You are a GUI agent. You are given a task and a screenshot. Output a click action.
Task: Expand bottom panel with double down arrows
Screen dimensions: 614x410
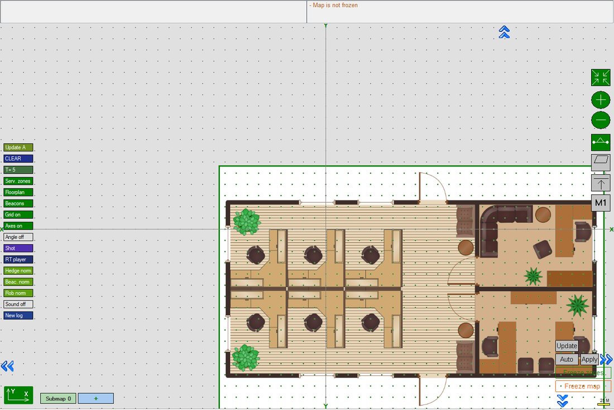tap(562, 401)
